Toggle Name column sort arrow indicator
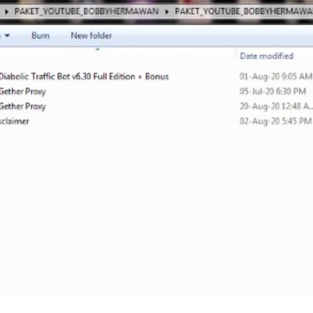This screenshot has width=313, height=313. tap(98, 49)
